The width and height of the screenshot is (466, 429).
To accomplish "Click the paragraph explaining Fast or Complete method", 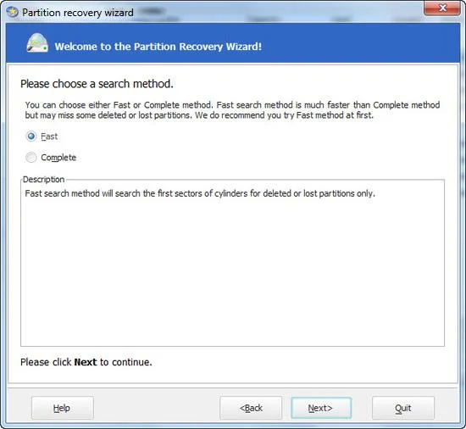I will [x=232, y=110].
